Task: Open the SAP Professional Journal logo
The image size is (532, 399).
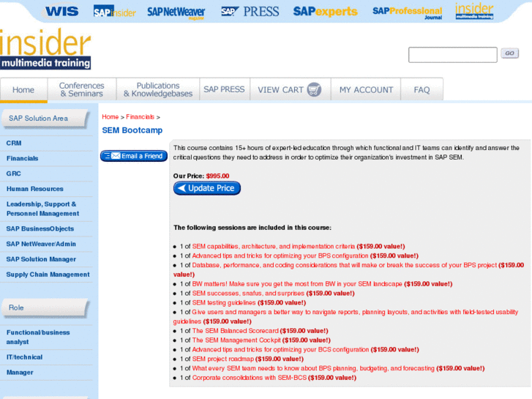Action: [407, 12]
